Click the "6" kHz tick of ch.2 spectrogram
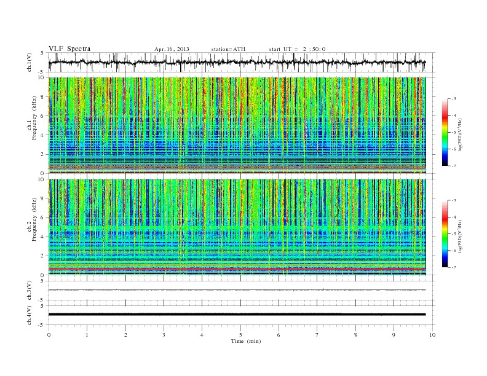This screenshot has width=487, height=376. pos(43,217)
